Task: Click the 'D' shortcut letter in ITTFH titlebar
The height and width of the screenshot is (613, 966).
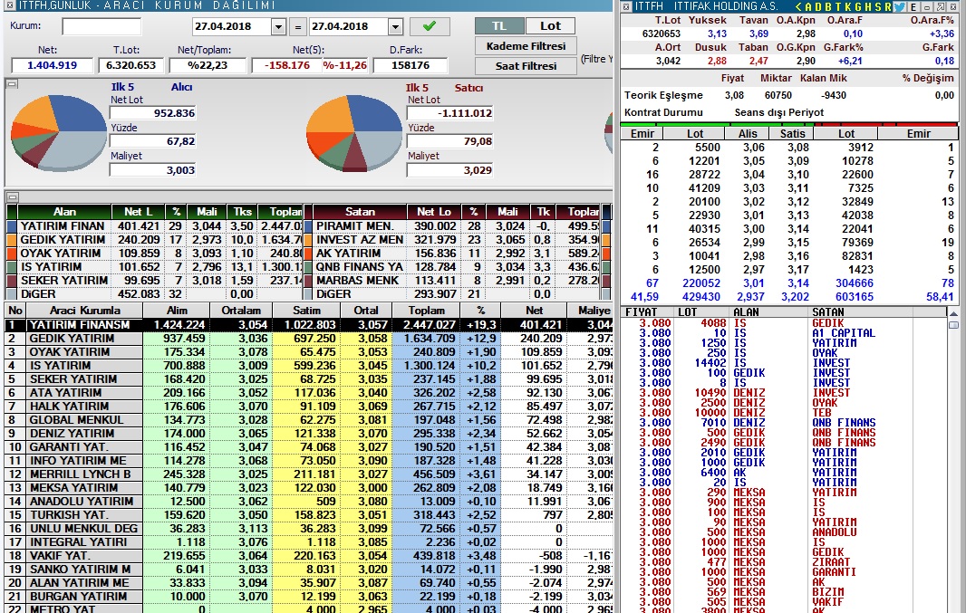Action: point(818,6)
